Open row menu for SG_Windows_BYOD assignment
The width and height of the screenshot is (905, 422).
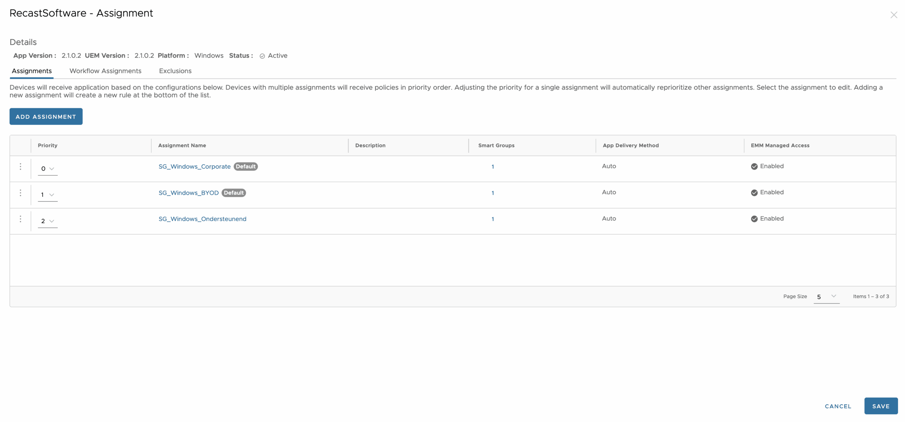(x=21, y=193)
